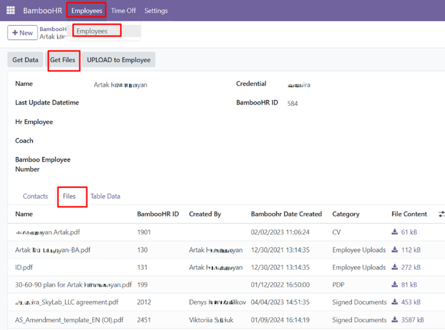This screenshot has height=330, width=445.
Task: Open the Employees top menu
Action: click(86, 11)
